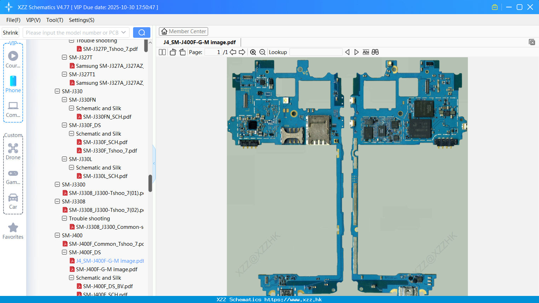This screenshot has width=539, height=303.
Task: Close the document tab panel icon
Action: 532,42
